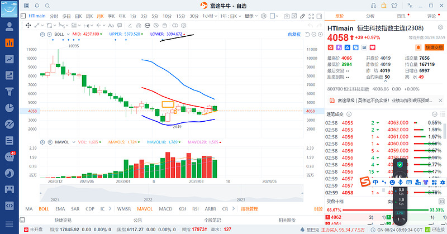Toggle the right side panel layout
Screen dimensions: 447x234
coord(319,16)
